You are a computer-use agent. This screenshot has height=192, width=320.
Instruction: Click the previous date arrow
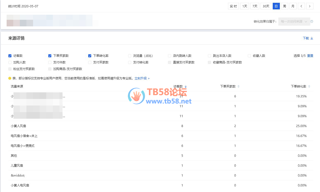coord(301,6)
